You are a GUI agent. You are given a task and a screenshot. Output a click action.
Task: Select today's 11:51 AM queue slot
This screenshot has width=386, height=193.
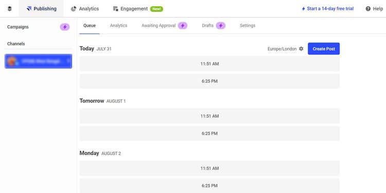click(x=209, y=64)
